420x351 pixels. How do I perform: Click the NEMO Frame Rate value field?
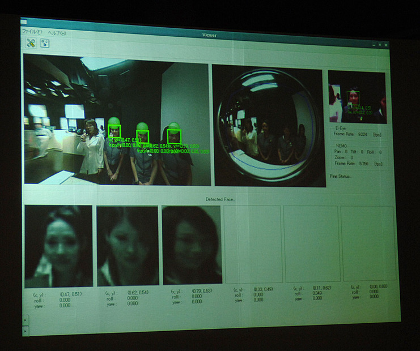point(363,164)
